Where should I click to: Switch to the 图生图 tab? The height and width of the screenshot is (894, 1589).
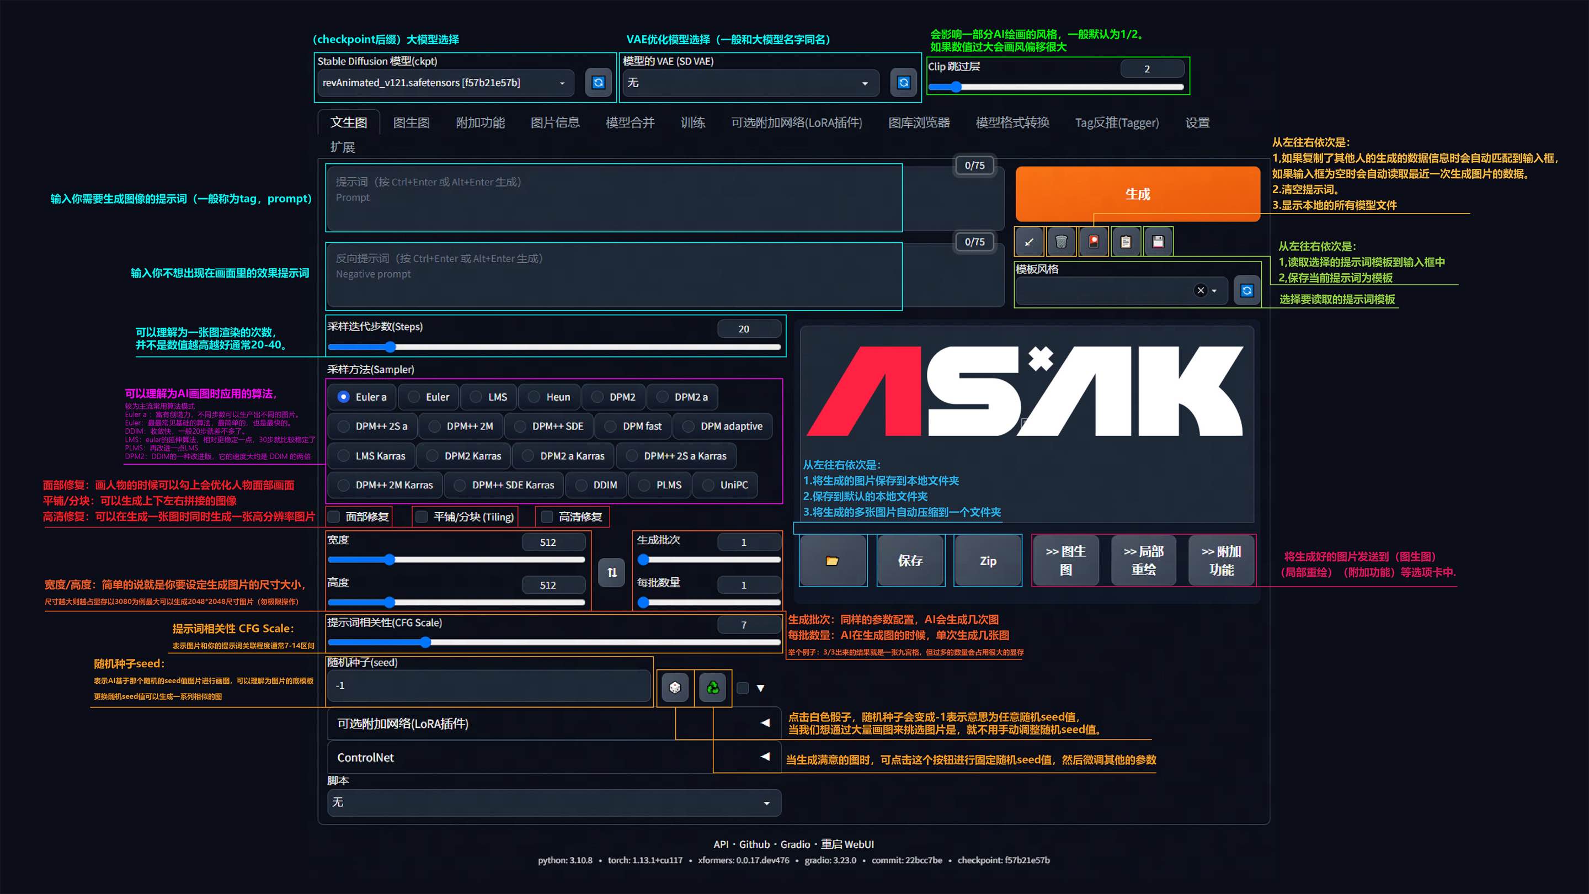point(412,123)
